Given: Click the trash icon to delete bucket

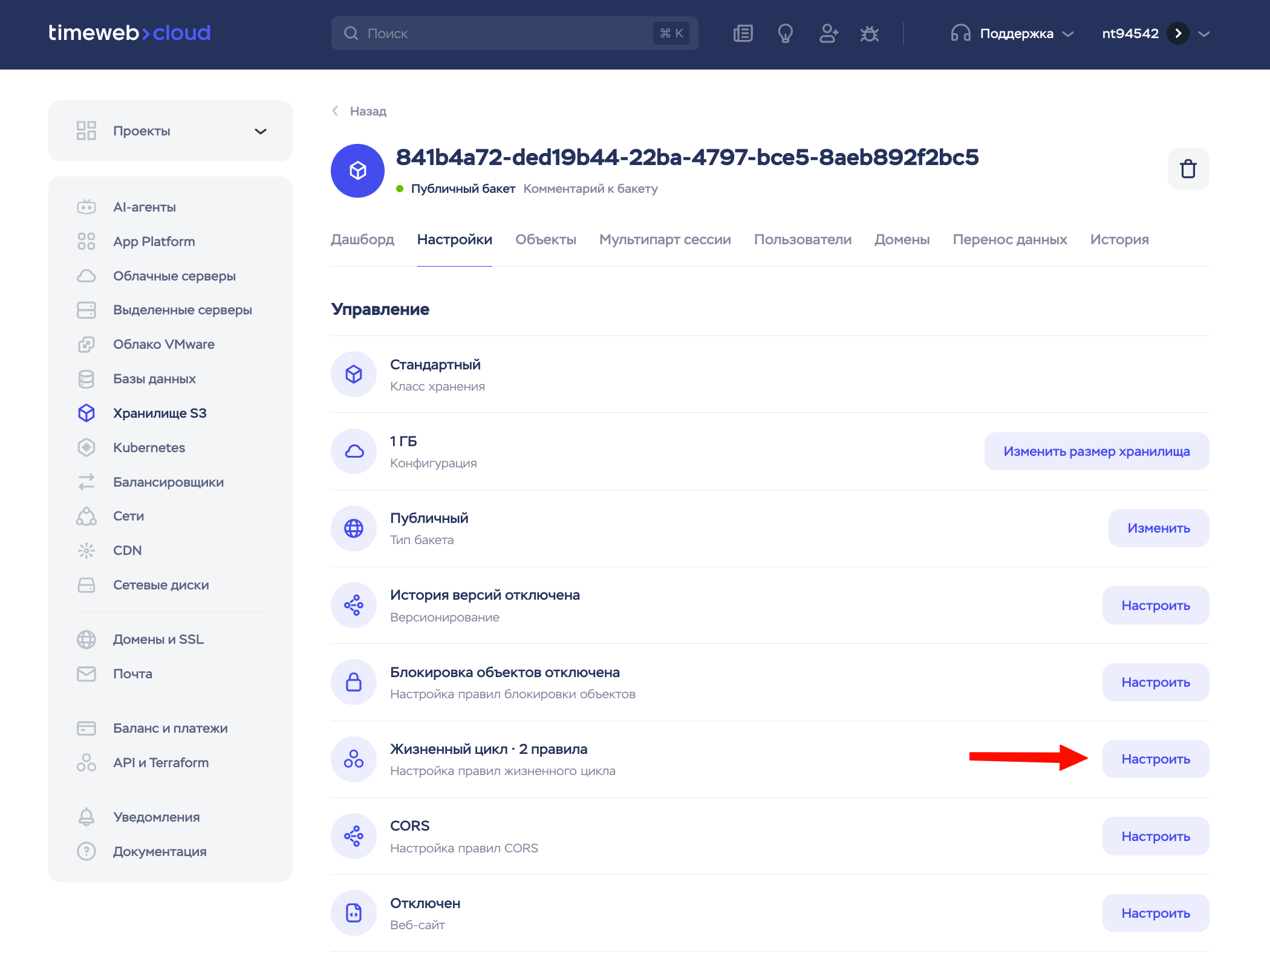Looking at the screenshot, I should 1188,169.
